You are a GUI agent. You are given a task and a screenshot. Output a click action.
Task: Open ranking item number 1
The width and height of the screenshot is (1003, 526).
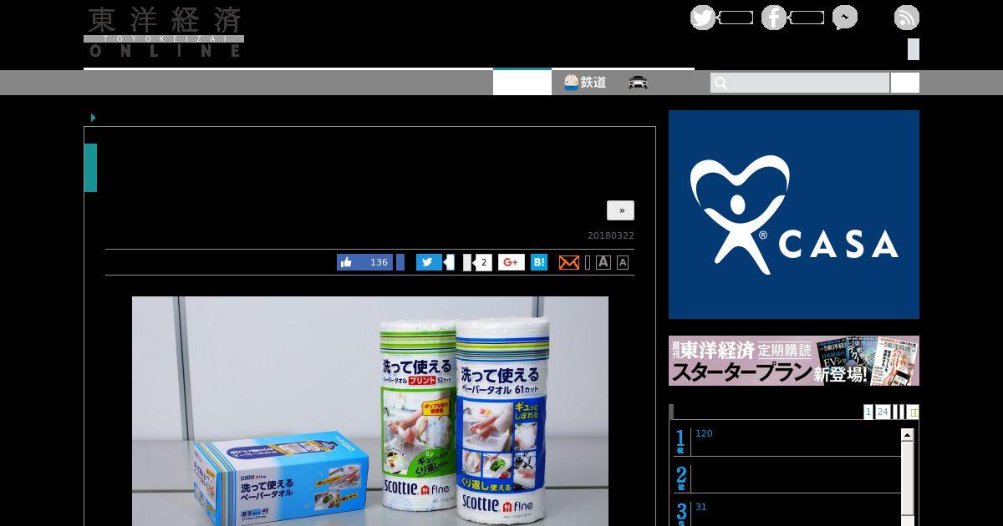[x=787, y=441]
